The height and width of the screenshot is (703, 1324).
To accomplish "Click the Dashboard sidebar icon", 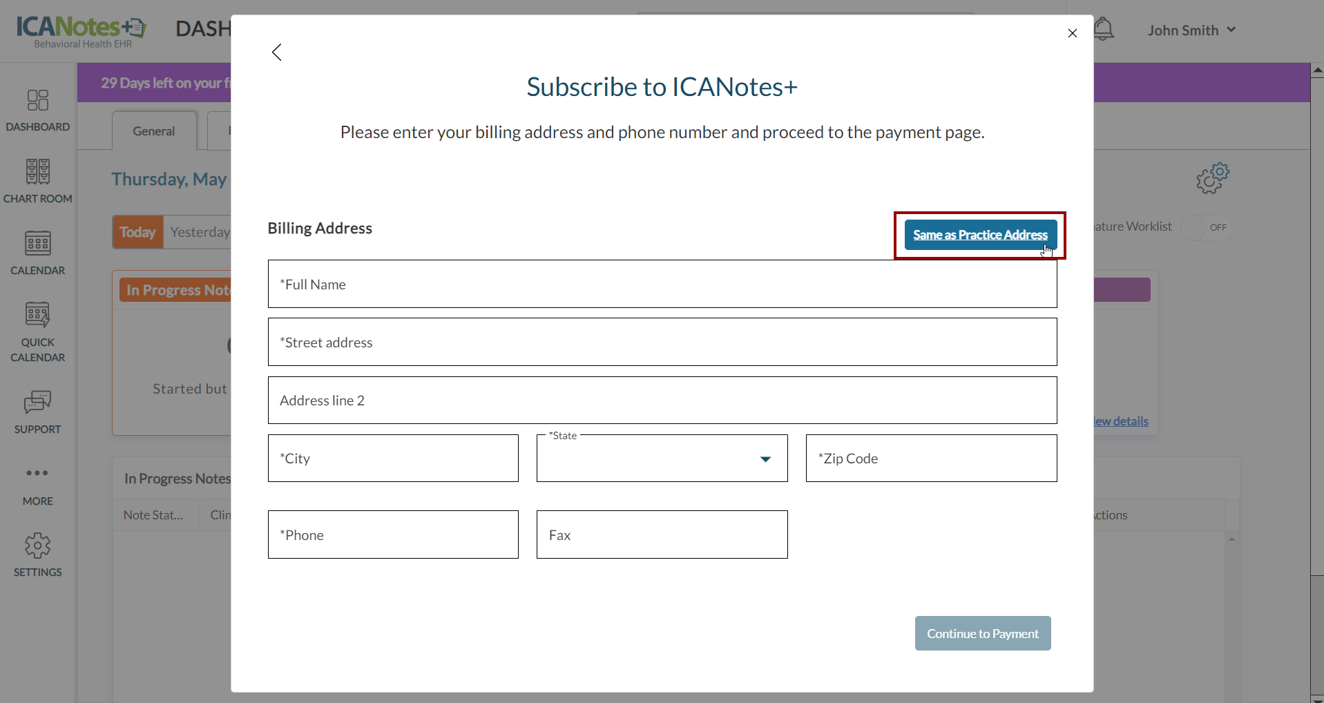I will coord(38,101).
